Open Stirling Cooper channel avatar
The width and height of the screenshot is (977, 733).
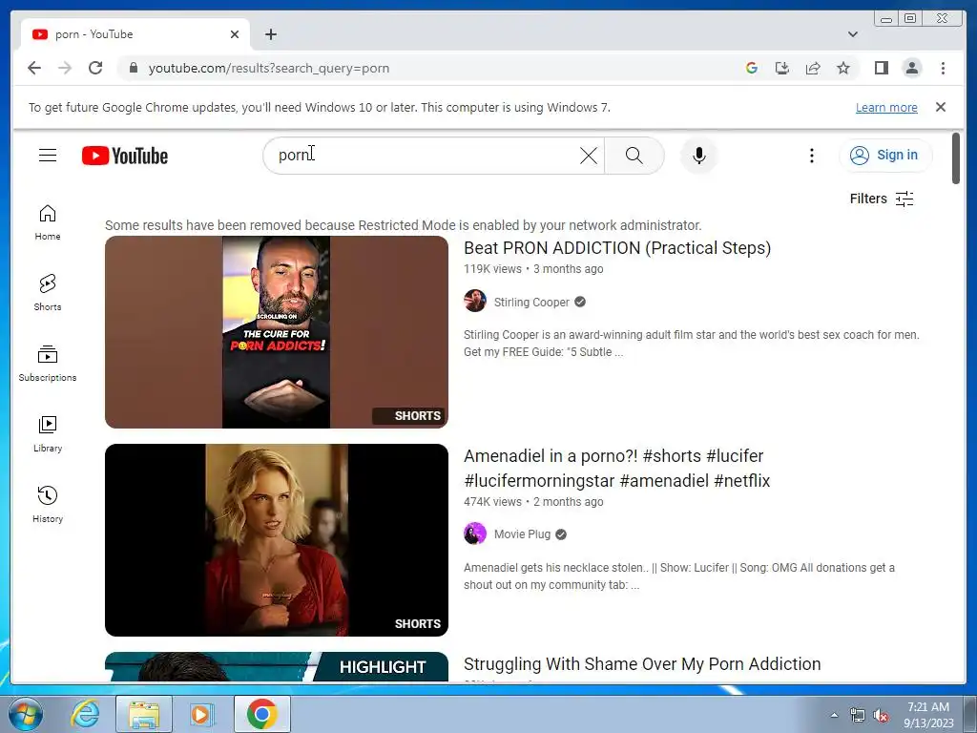pyautogui.click(x=475, y=301)
